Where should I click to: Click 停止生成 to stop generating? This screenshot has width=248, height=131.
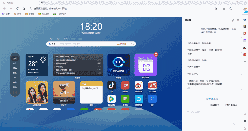tap(212, 99)
